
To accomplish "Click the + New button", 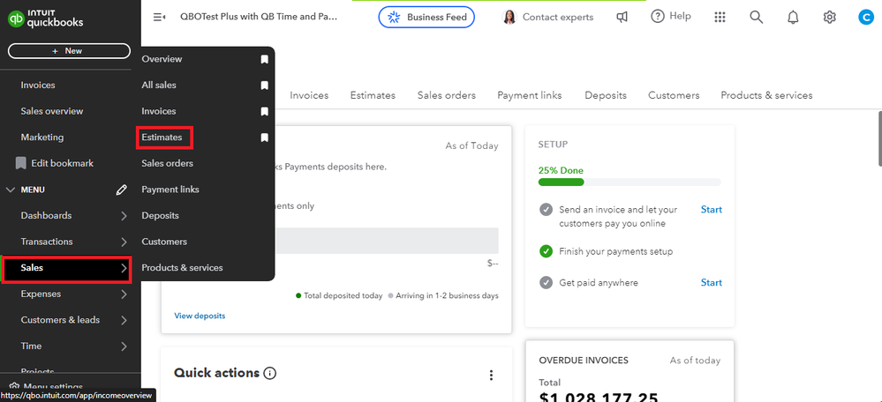I will coord(68,51).
